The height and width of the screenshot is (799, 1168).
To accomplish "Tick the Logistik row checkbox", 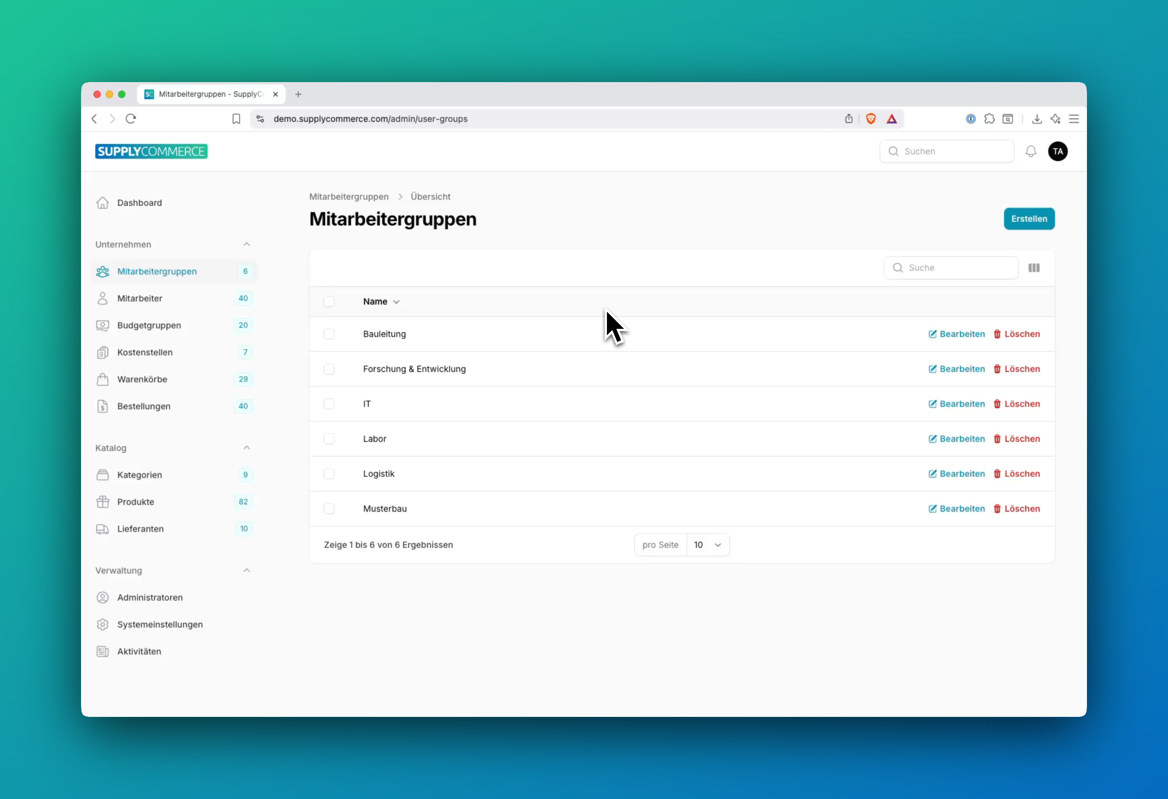I will [329, 473].
